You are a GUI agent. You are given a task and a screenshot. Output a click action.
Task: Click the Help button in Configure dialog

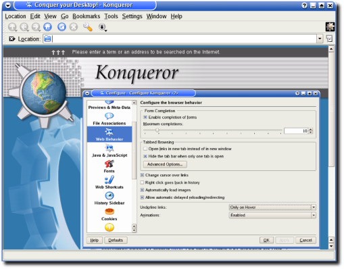pos(95,240)
